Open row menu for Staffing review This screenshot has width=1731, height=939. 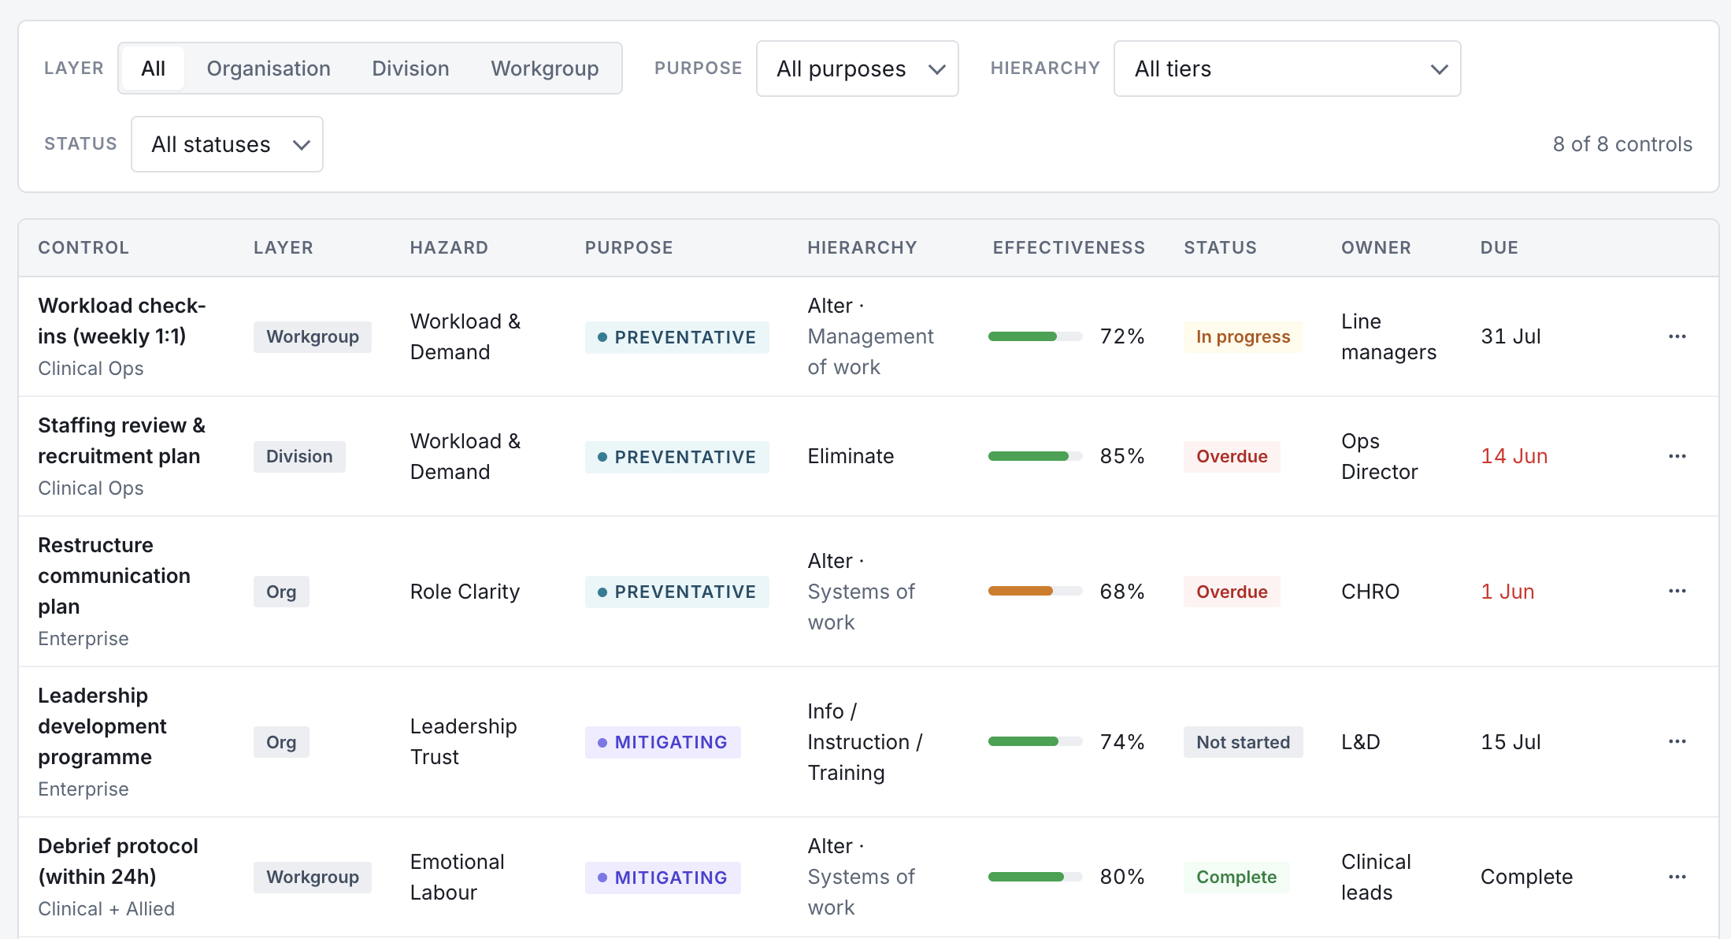[1677, 456]
